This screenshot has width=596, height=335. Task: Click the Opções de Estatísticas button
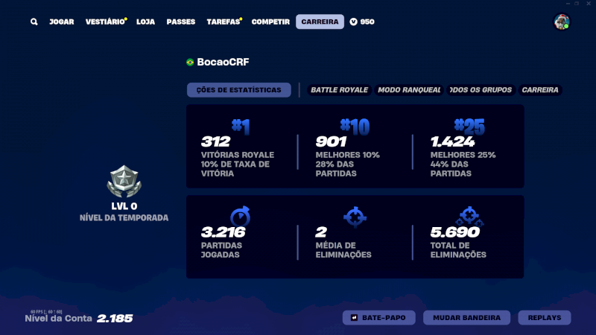tap(238, 90)
